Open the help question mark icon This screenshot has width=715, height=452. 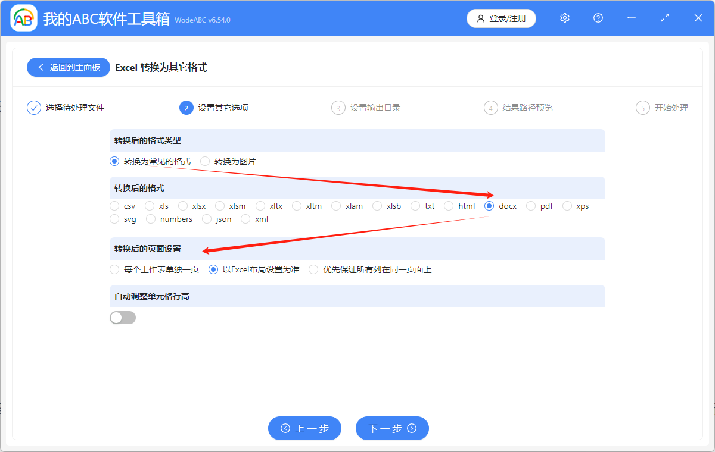tap(598, 18)
